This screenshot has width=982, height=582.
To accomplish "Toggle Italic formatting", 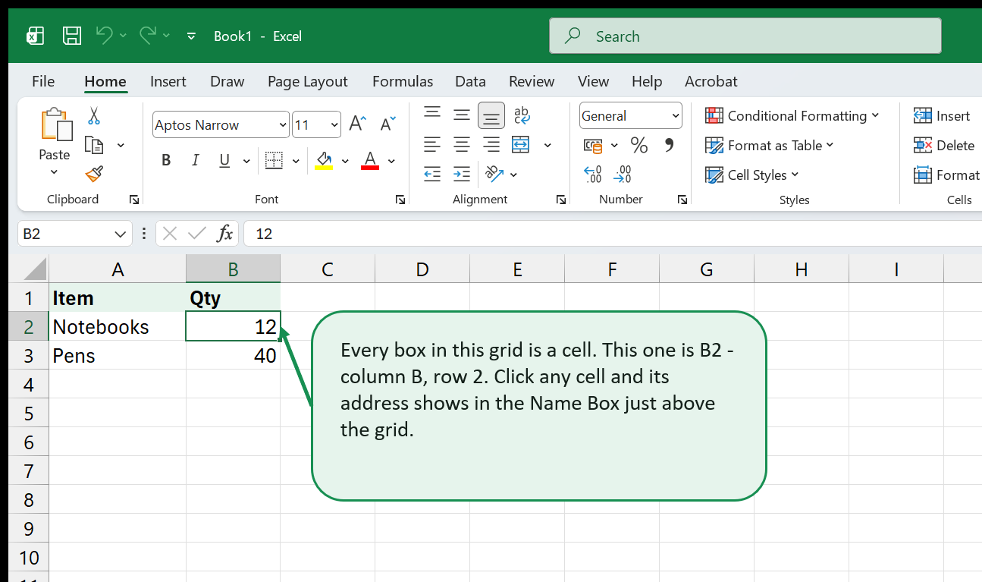I will (195, 160).
